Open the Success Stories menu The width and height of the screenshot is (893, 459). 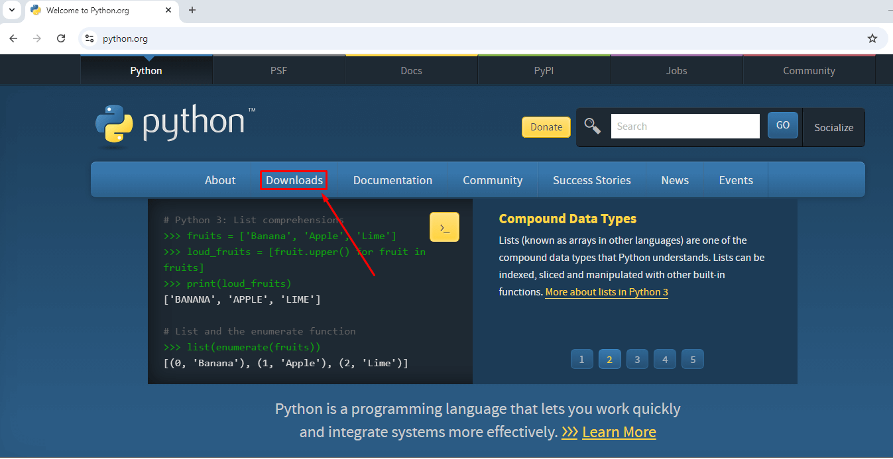click(x=592, y=180)
